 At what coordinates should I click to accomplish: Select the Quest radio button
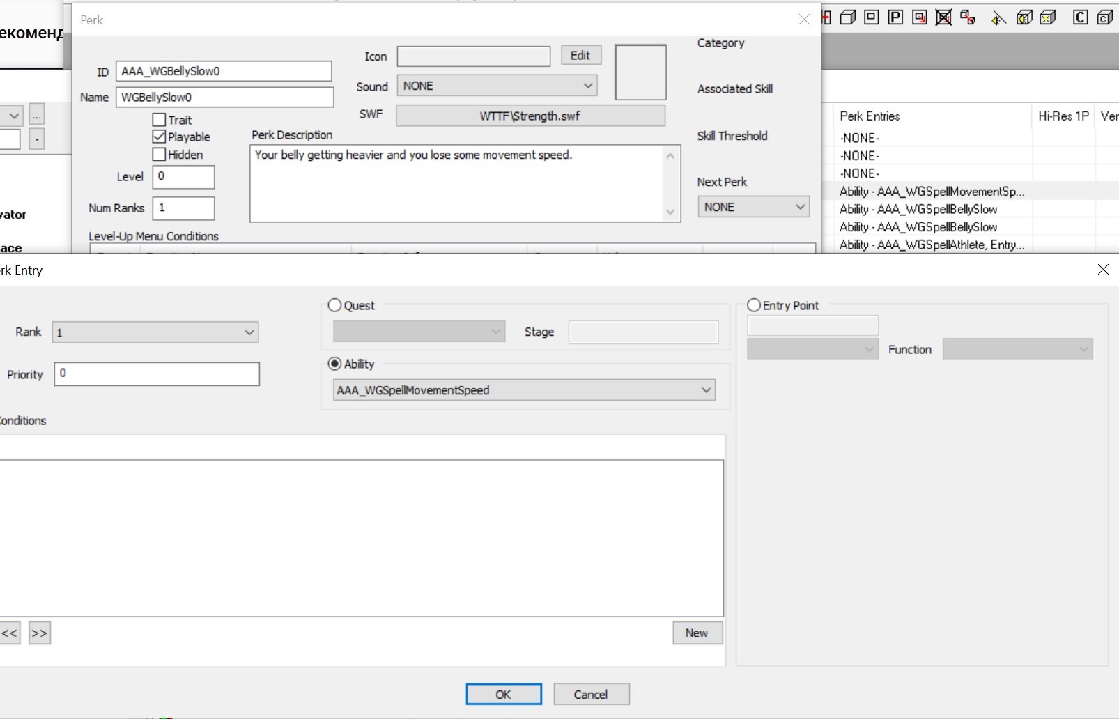point(334,305)
